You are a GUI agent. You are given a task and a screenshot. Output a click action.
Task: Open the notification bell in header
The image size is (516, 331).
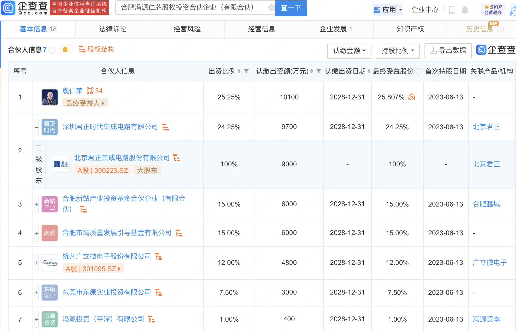tap(465, 10)
